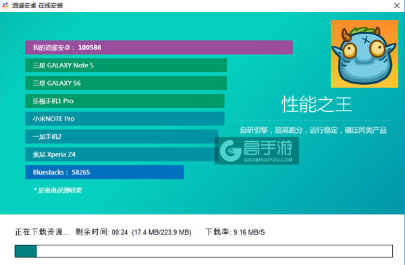The height and width of the screenshot is (265, 405).
Task: Select the 索尼 Xperia Z4 bar
Action: pyautogui.click(x=122, y=154)
